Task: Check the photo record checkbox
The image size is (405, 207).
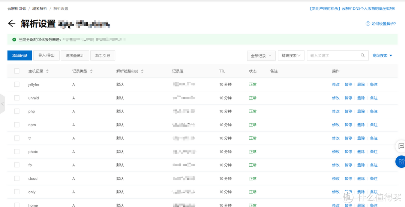Action: 17,152
